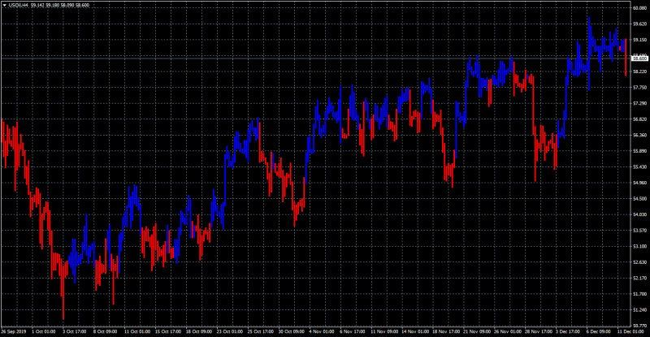This screenshot has height=337, width=650.
Task: Select the 21 Nov 09:00 time label
Action: [x=477, y=331]
